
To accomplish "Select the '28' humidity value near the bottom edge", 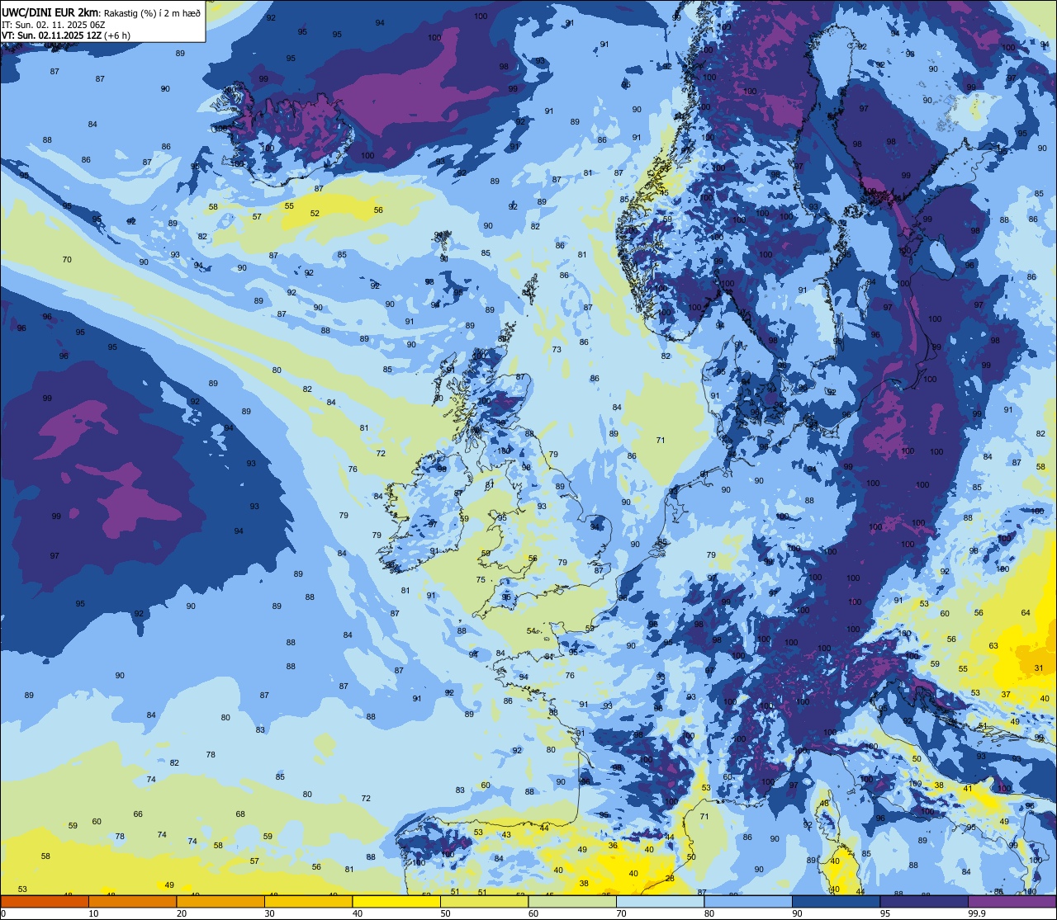I will coord(670,878).
